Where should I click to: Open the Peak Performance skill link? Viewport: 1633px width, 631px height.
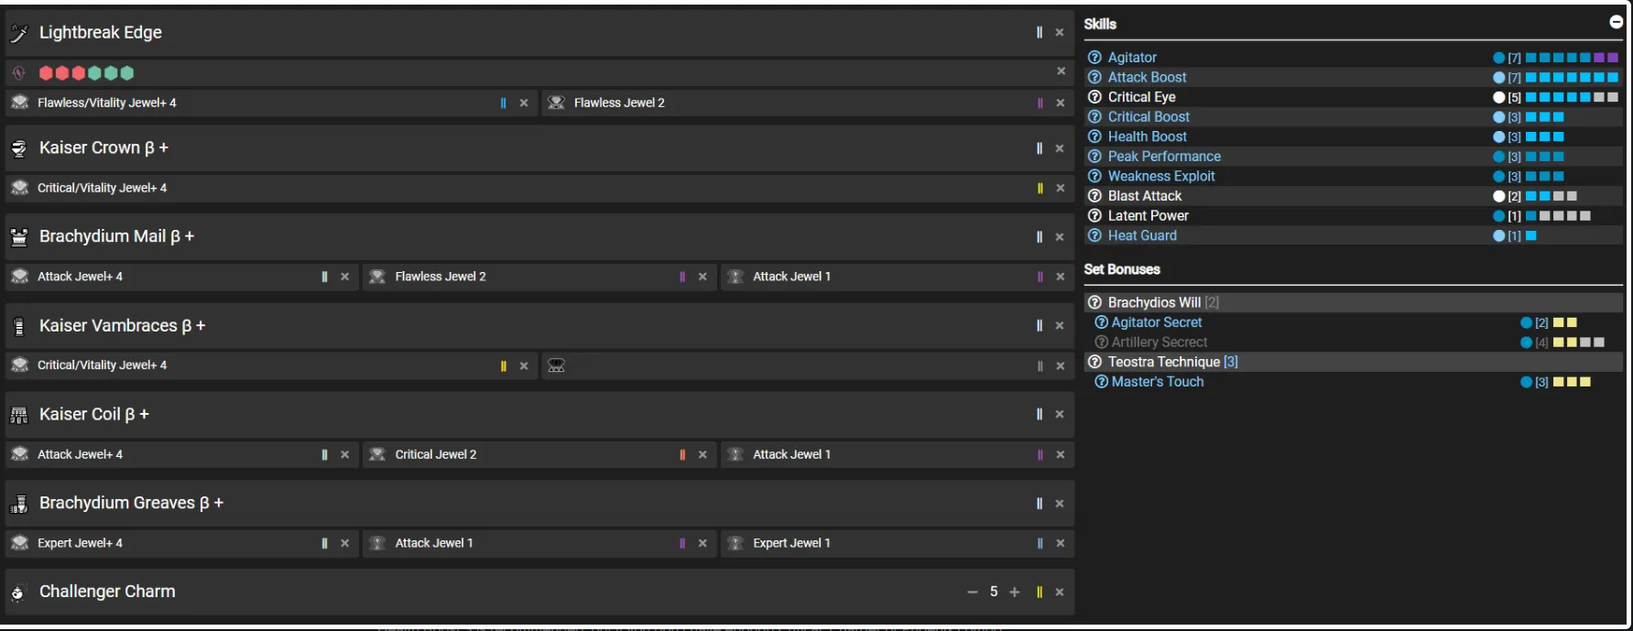1164,157
